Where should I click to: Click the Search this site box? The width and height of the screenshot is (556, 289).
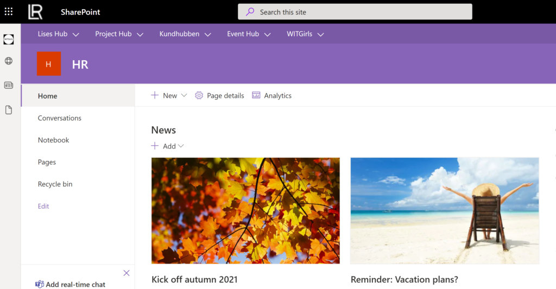tap(355, 12)
